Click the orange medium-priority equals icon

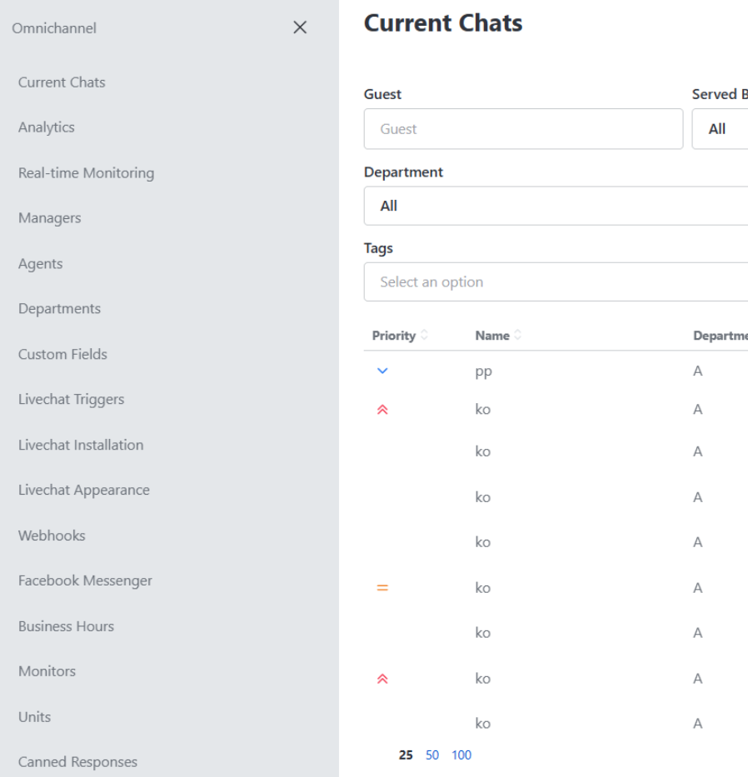tap(382, 588)
